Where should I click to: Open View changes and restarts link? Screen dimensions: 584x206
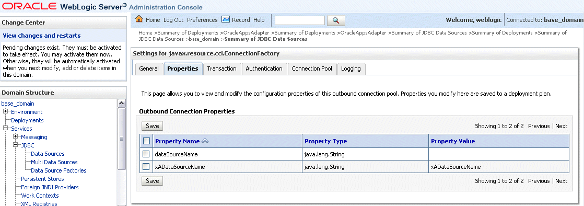42,36
